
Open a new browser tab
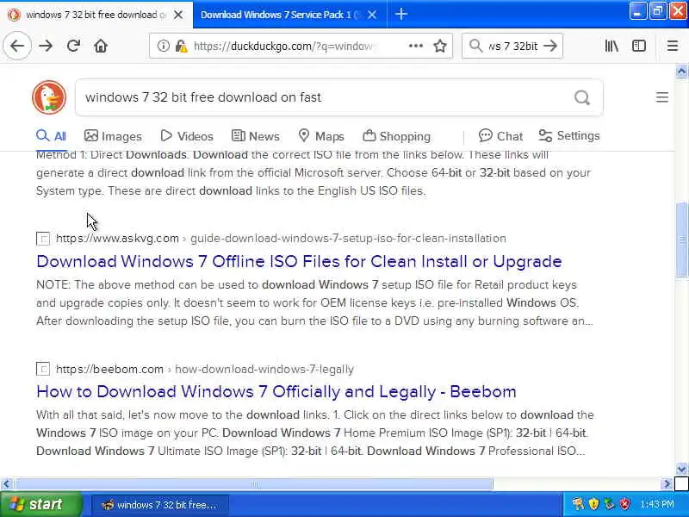(x=400, y=14)
